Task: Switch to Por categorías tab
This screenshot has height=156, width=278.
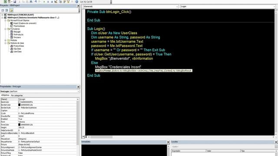Action: pos(17,95)
